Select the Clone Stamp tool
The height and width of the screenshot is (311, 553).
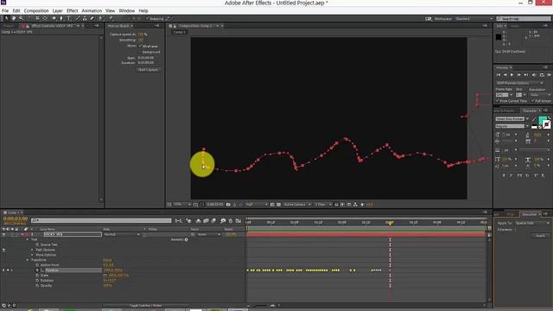point(85,18)
